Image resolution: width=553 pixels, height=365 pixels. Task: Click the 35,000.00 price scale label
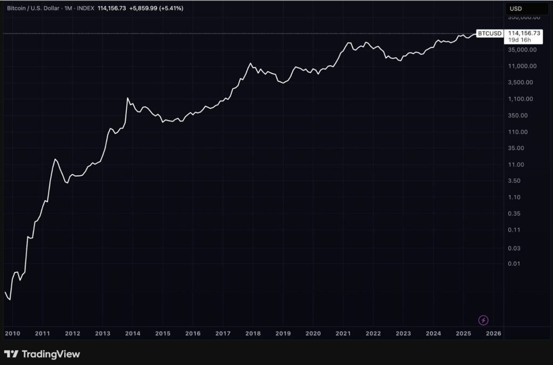522,50
